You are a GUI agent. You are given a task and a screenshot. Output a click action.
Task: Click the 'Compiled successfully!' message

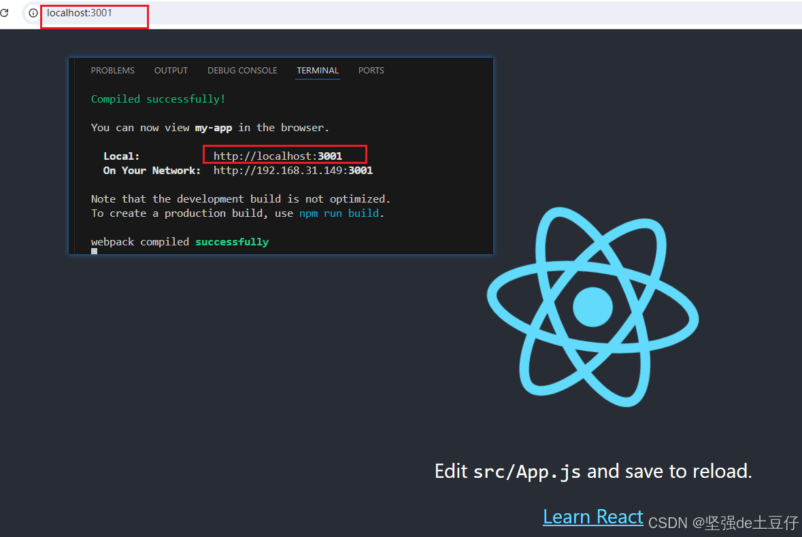158,99
